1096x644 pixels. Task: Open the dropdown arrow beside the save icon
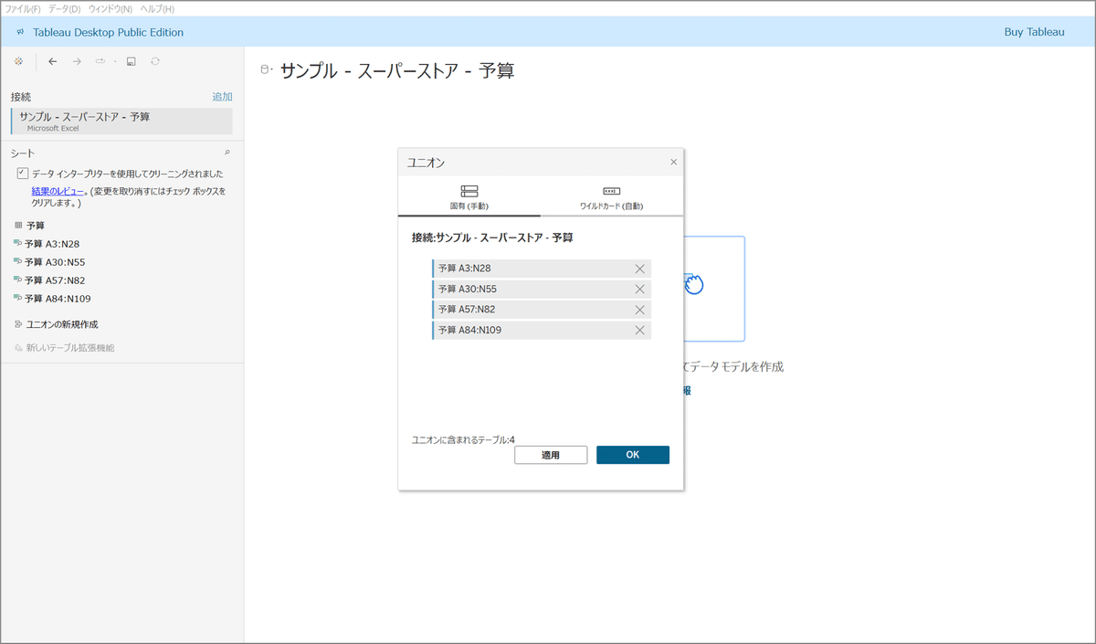click(x=115, y=62)
